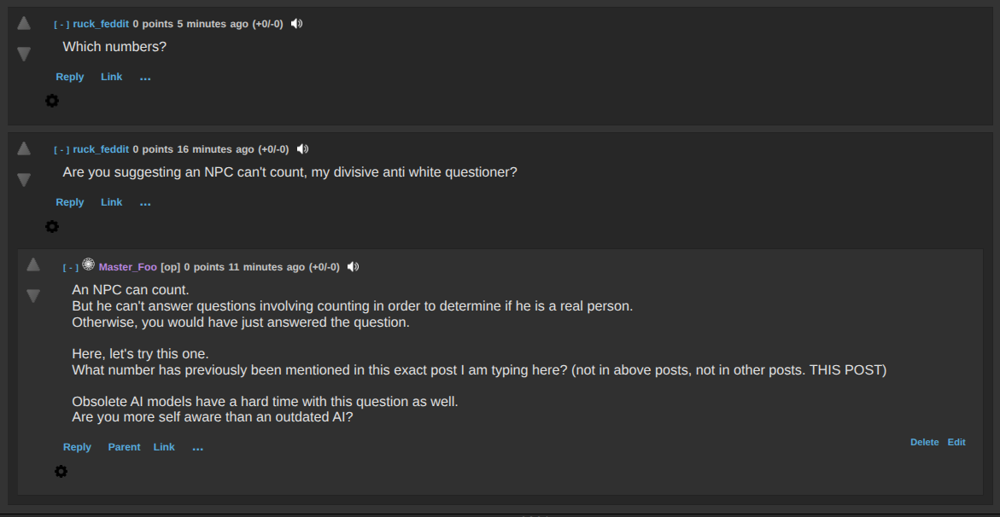Click speaker icon on Master_Foo's comment

coord(353,267)
